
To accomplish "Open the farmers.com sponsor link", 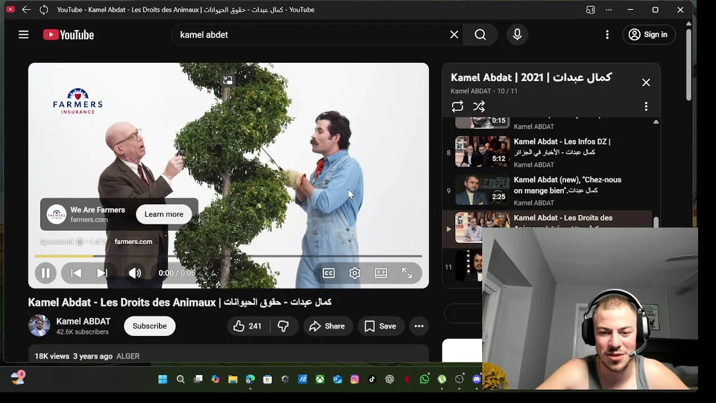I will point(133,242).
